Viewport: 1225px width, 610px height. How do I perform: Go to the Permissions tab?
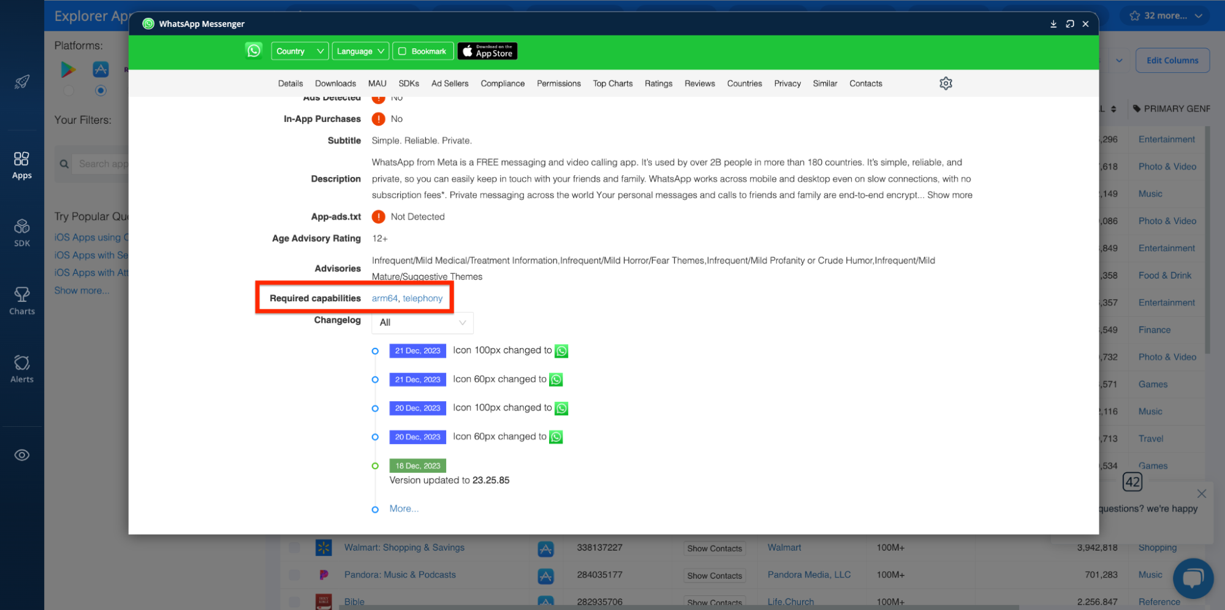tap(558, 83)
